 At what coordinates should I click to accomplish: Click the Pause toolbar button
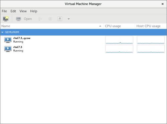pyautogui.click(x=50, y=19)
